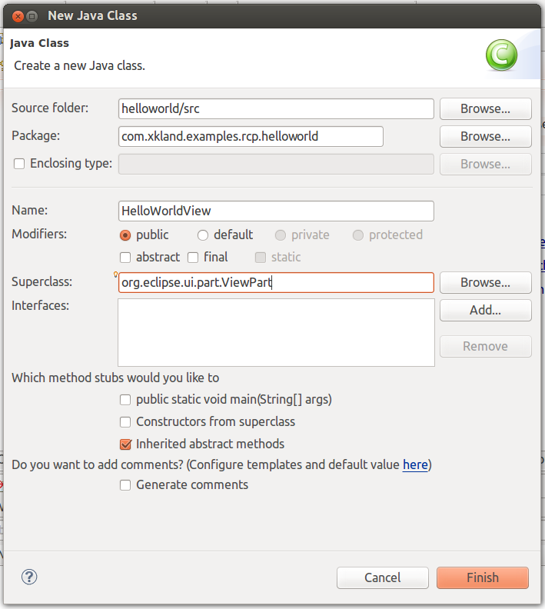Click the help question mark icon
Screen dimensions: 545x609
[29, 577]
